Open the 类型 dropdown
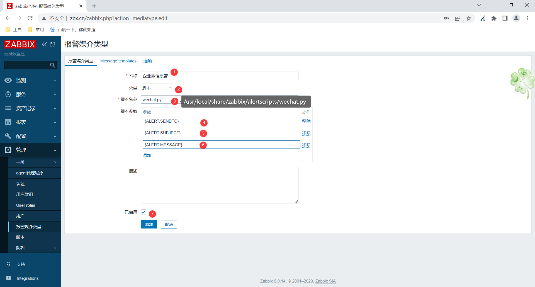 coord(157,88)
